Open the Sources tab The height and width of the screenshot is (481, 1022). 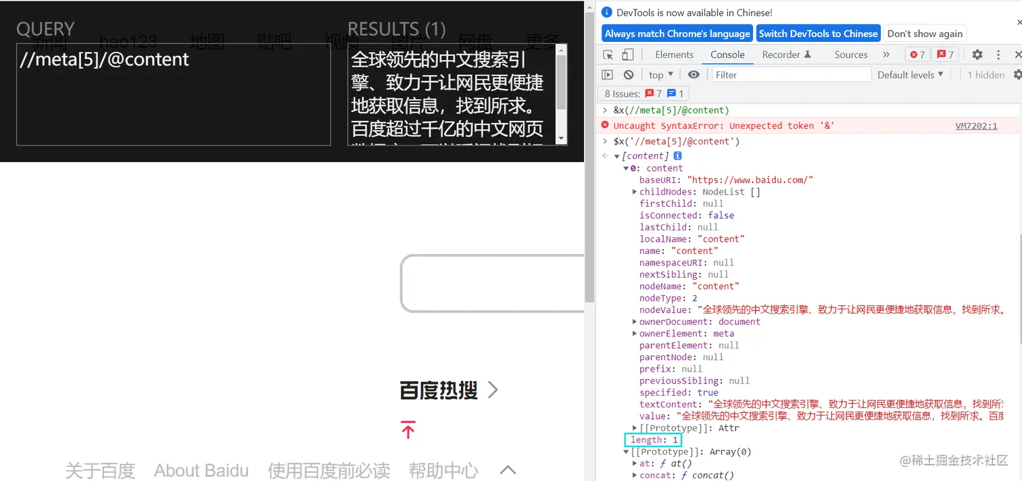(851, 55)
